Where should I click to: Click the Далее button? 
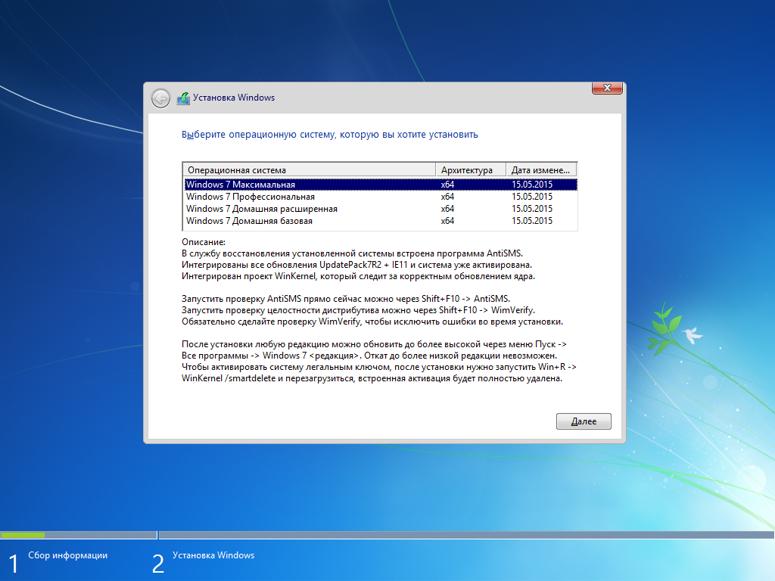tap(584, 421)
